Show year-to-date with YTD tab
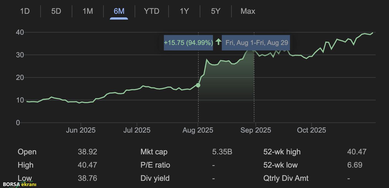Screen dimensions: 389x188 (151, 11)
